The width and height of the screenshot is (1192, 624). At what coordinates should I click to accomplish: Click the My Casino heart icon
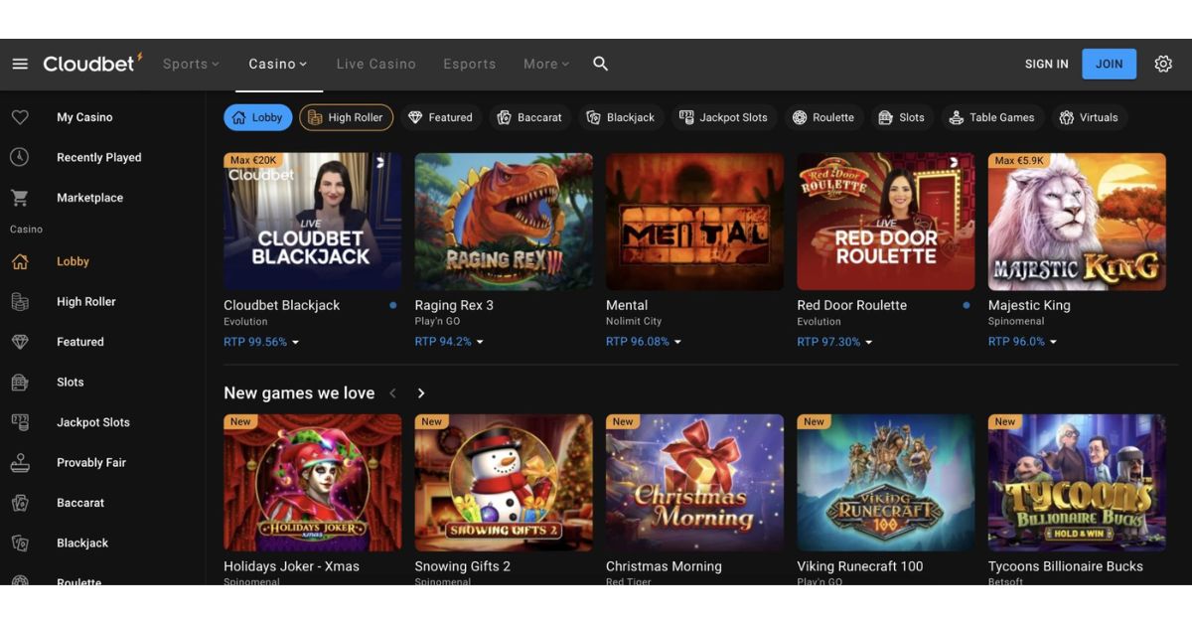[20, 117]
